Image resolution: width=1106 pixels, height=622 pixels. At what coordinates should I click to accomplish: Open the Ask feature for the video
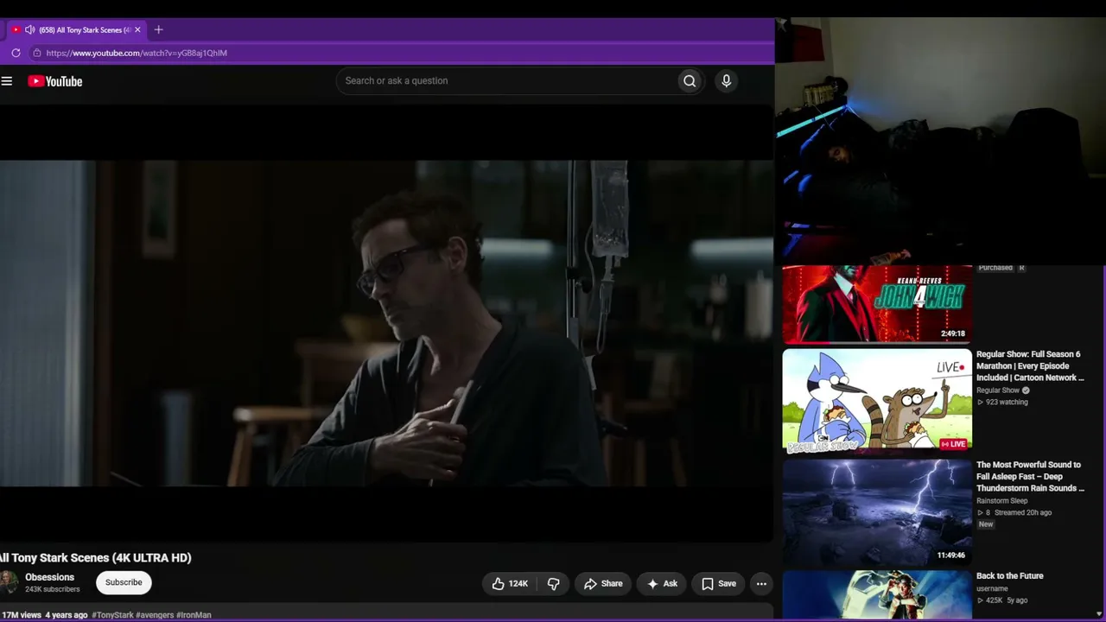click(662, 584)
